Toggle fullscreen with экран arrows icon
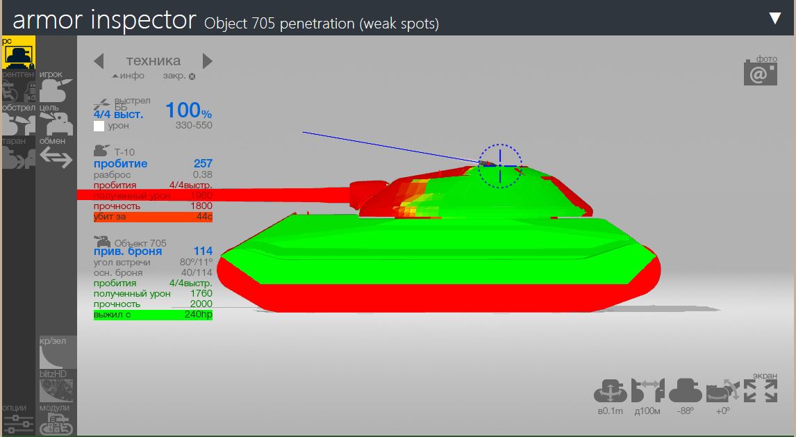The image size is (796, 437). pos(761,391)
